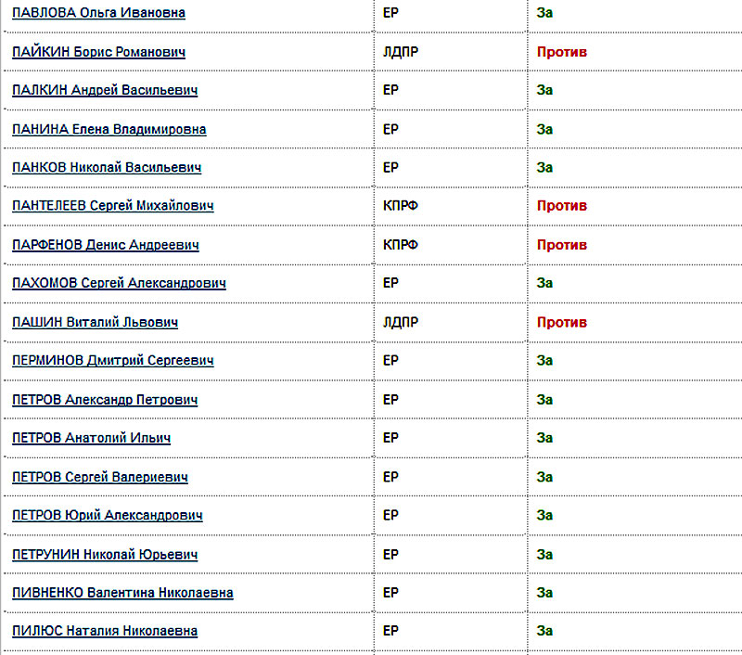Screen dimensions: 742x655
Task: Click ПЕТРОВ Юрий Александрович link
Action: point(108,515)
